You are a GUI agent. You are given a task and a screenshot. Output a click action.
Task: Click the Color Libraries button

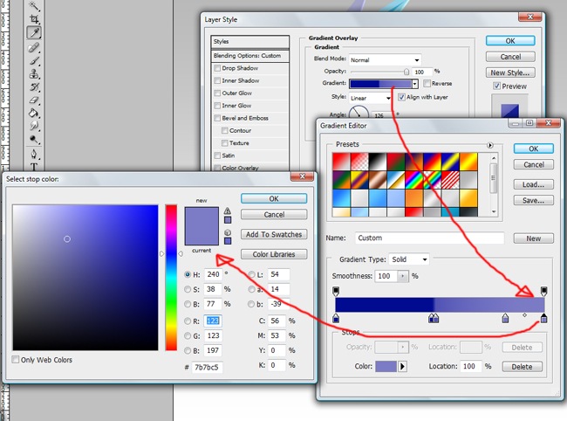point(274,254)
